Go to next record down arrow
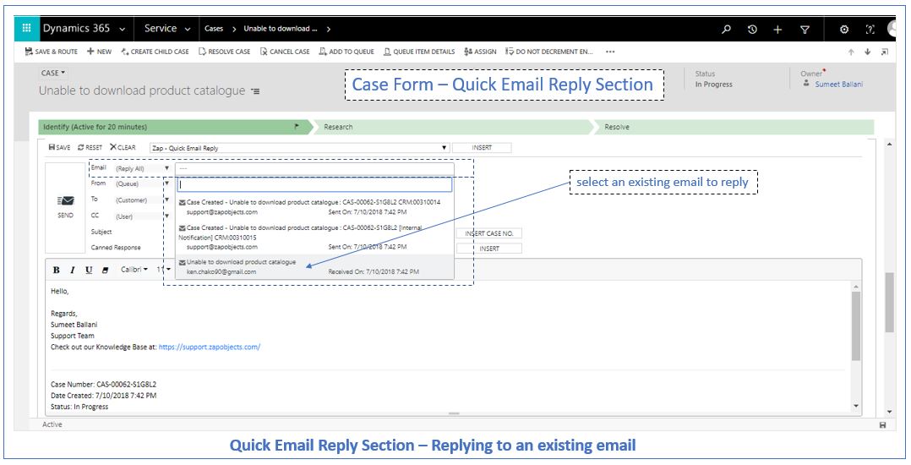The image size is (911, 465). pos(867,52)
